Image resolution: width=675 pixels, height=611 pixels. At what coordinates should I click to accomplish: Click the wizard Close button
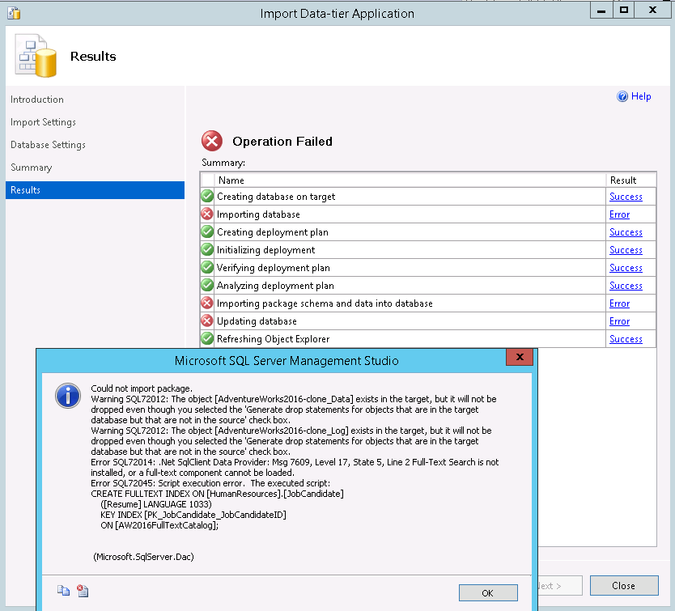tap(624, 586)
